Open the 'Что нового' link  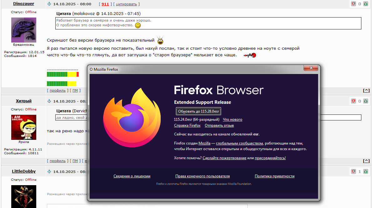tap(233, 119)
